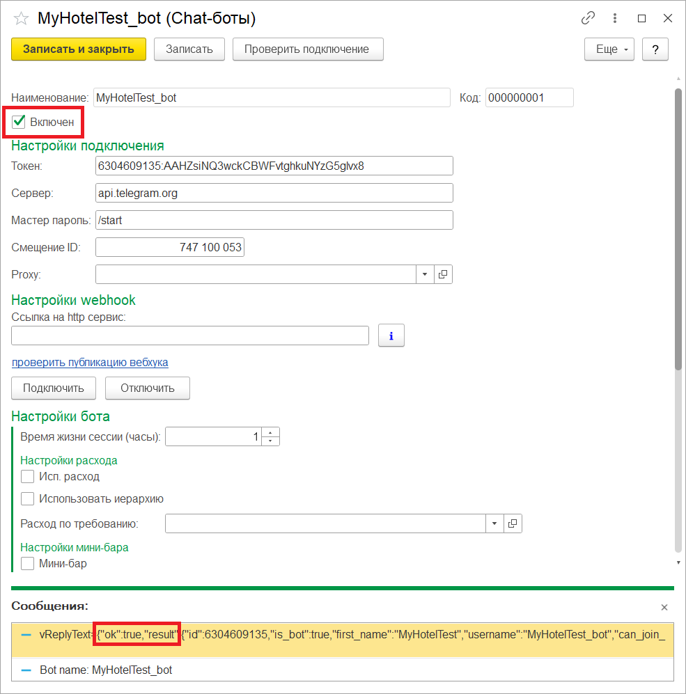Select the vReplyText message row
Viewport: 686px width, 694px height.
pos(343,640)
